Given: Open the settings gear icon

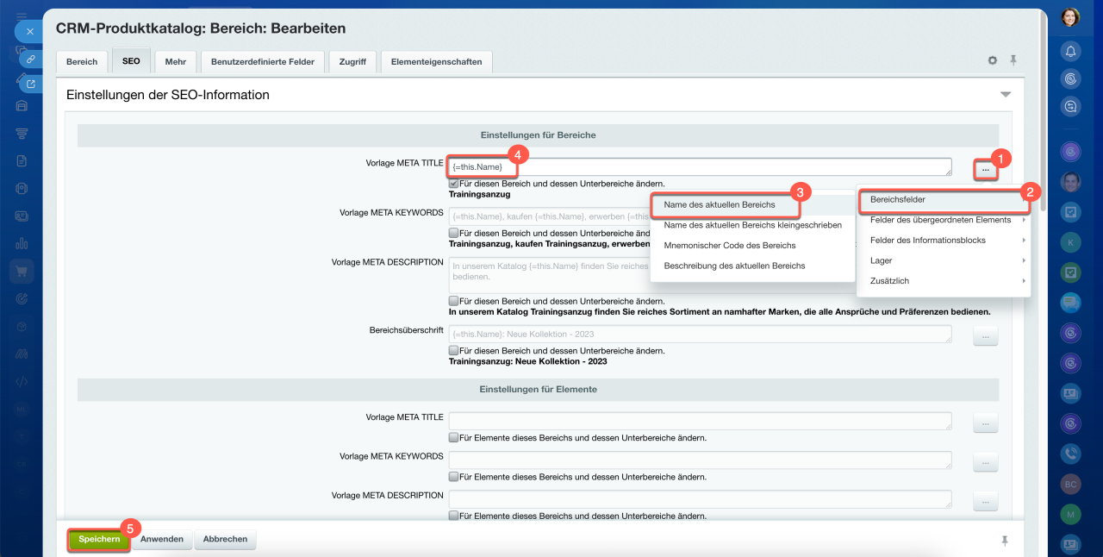Looking at the screenshot, I should pos(993,61).
